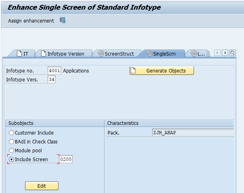Click the document icon on Infotype Version tab

pos(43,54)
